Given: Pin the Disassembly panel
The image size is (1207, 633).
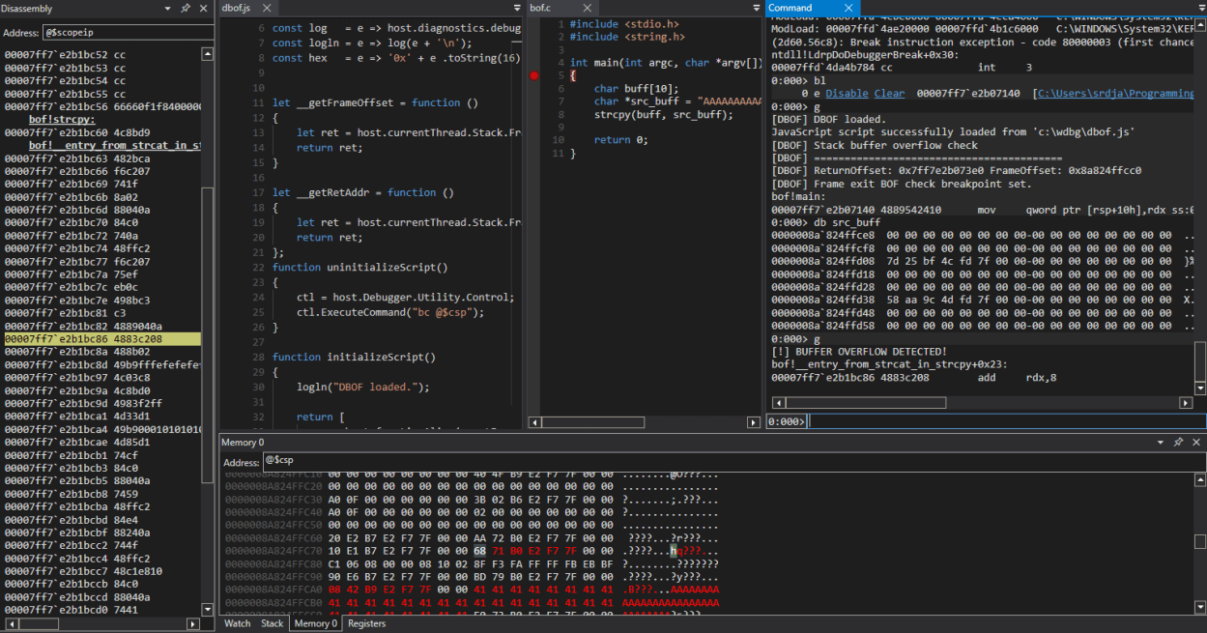Looking at the screenshot, I should click(186, 9).
